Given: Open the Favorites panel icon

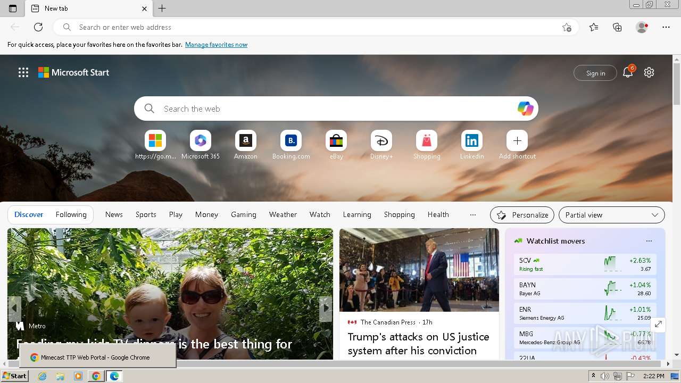Looking at the screenshot, I should coord(594,27).
